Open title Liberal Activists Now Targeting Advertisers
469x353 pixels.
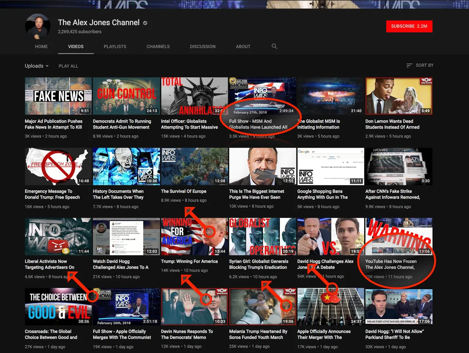click(49, 264)
